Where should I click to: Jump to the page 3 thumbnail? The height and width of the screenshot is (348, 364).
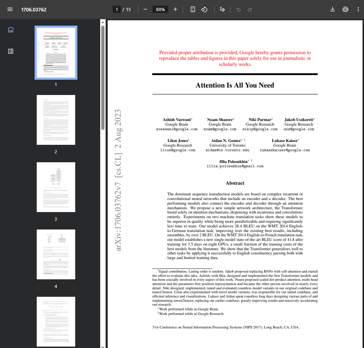(x=56, y=187)
